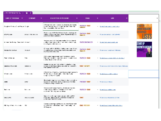Open the Microsoft for Startups link
161x121 pixels.
[x=109, y=42]
